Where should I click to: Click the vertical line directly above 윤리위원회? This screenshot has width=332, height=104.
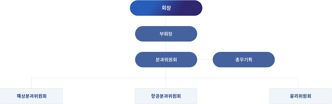pyautogui.click(x=298, y=83)
